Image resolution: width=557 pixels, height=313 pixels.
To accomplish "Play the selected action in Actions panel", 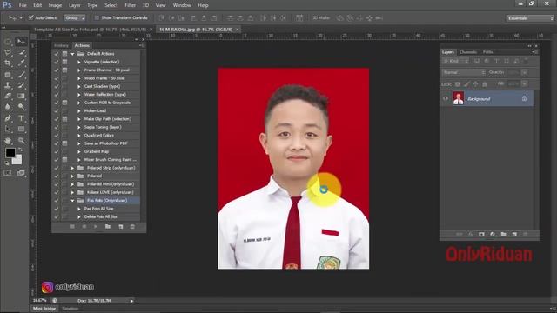I will click(x=96, y=226).
